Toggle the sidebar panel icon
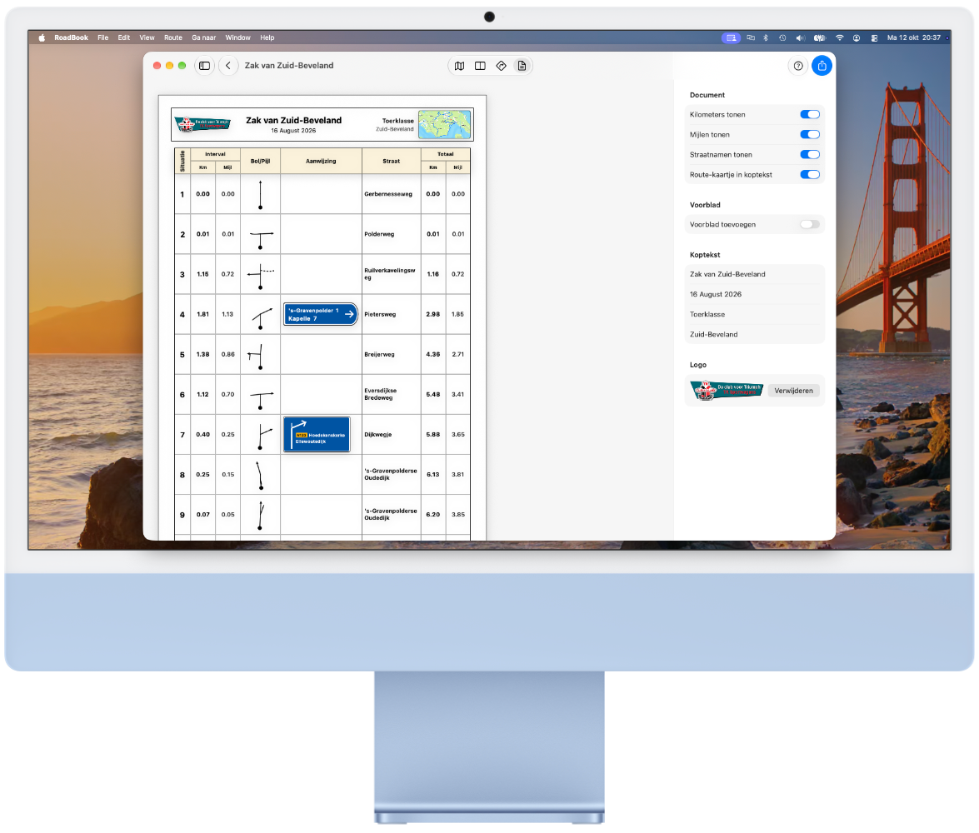979x833 pixels. pos(204,66)
